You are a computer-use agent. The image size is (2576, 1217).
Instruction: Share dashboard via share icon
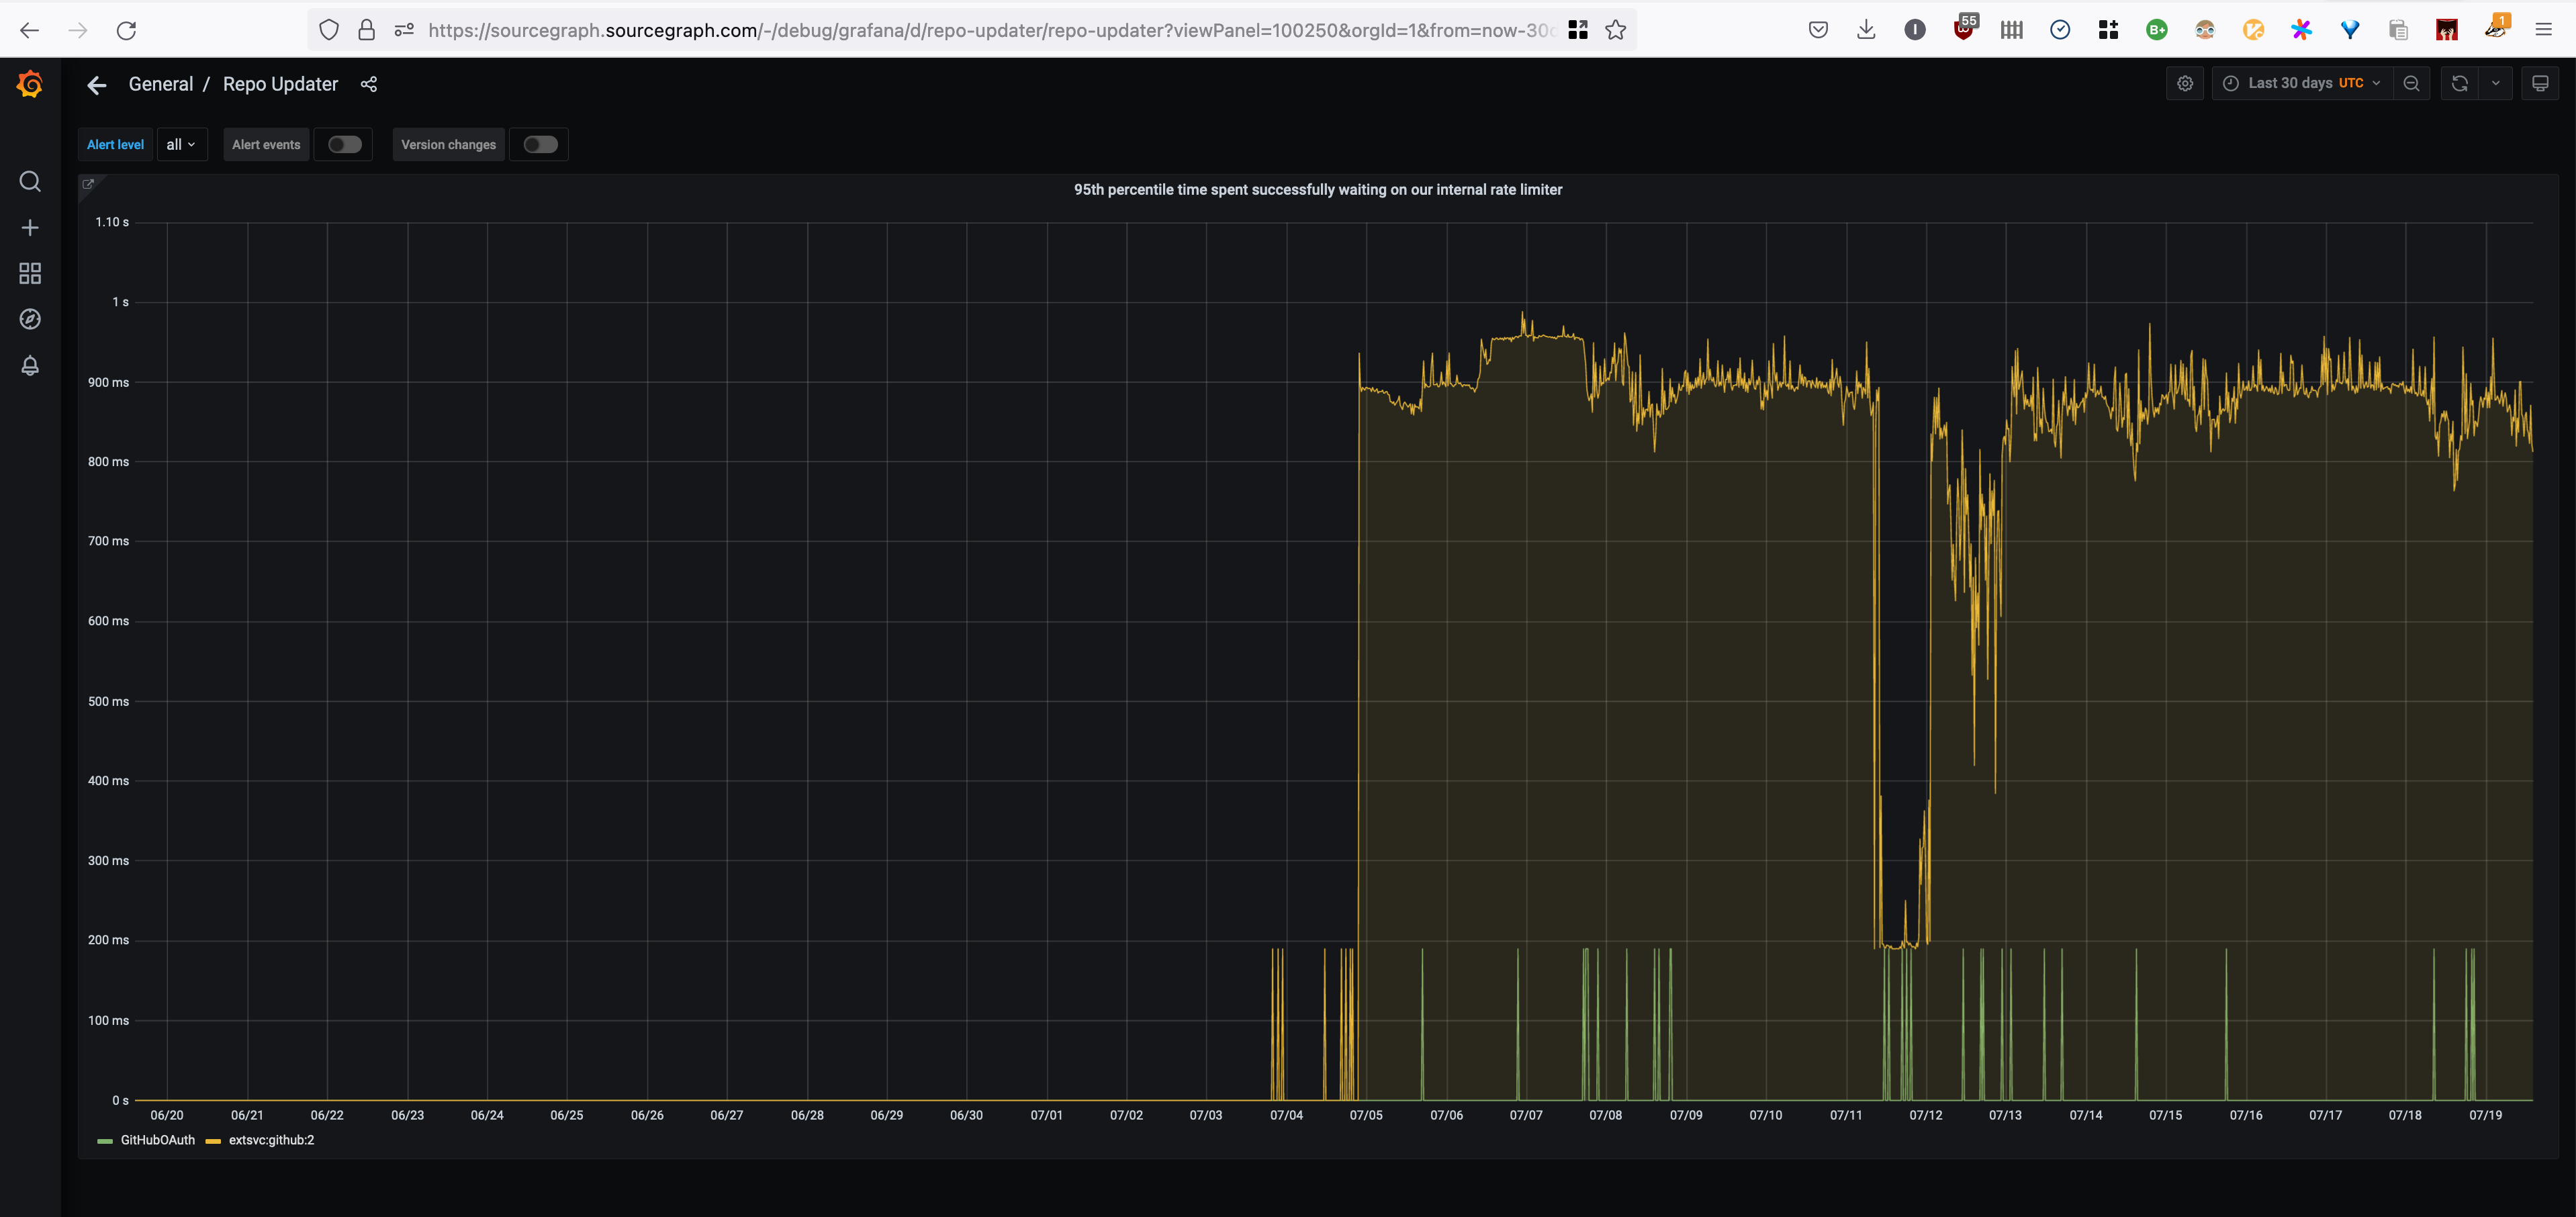[369, 84]
